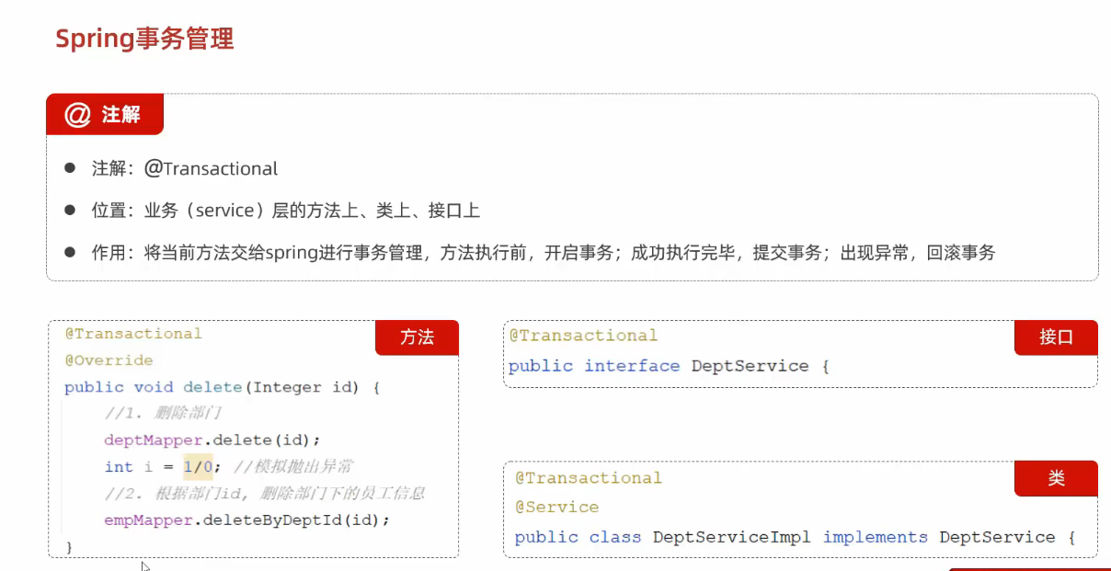Image resolution: width=1111 pixels, height=571 pixels.
Task: Click the @ symbol in the red 注解 badge
Action: coord(77,115)
